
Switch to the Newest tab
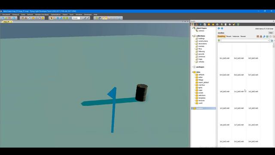pyautogui.click(x=243, y=36)
